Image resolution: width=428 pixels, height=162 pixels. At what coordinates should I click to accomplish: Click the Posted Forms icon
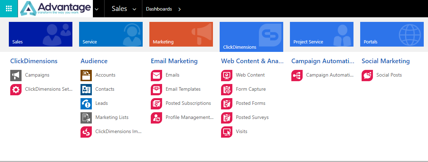coord(227,104)
